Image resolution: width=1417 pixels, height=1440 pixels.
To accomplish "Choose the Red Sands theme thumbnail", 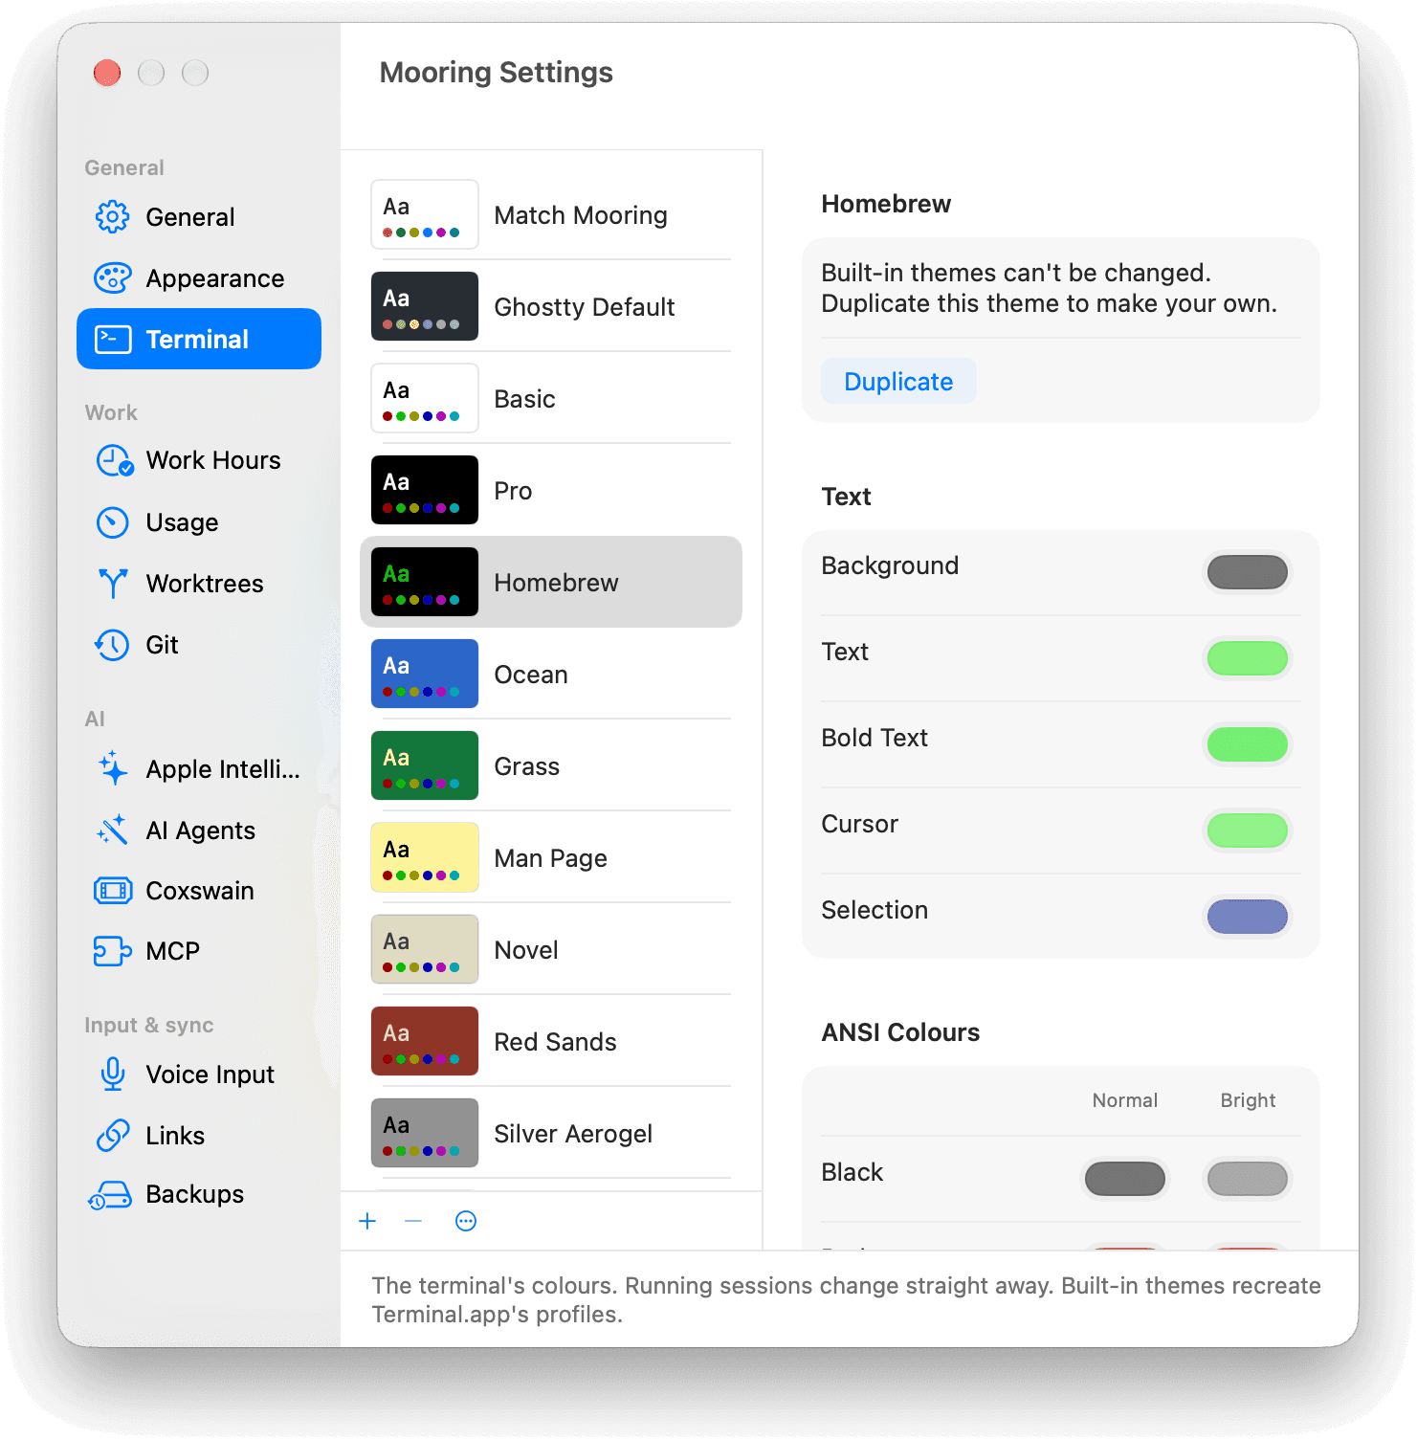I will [x=425, y=1041].
